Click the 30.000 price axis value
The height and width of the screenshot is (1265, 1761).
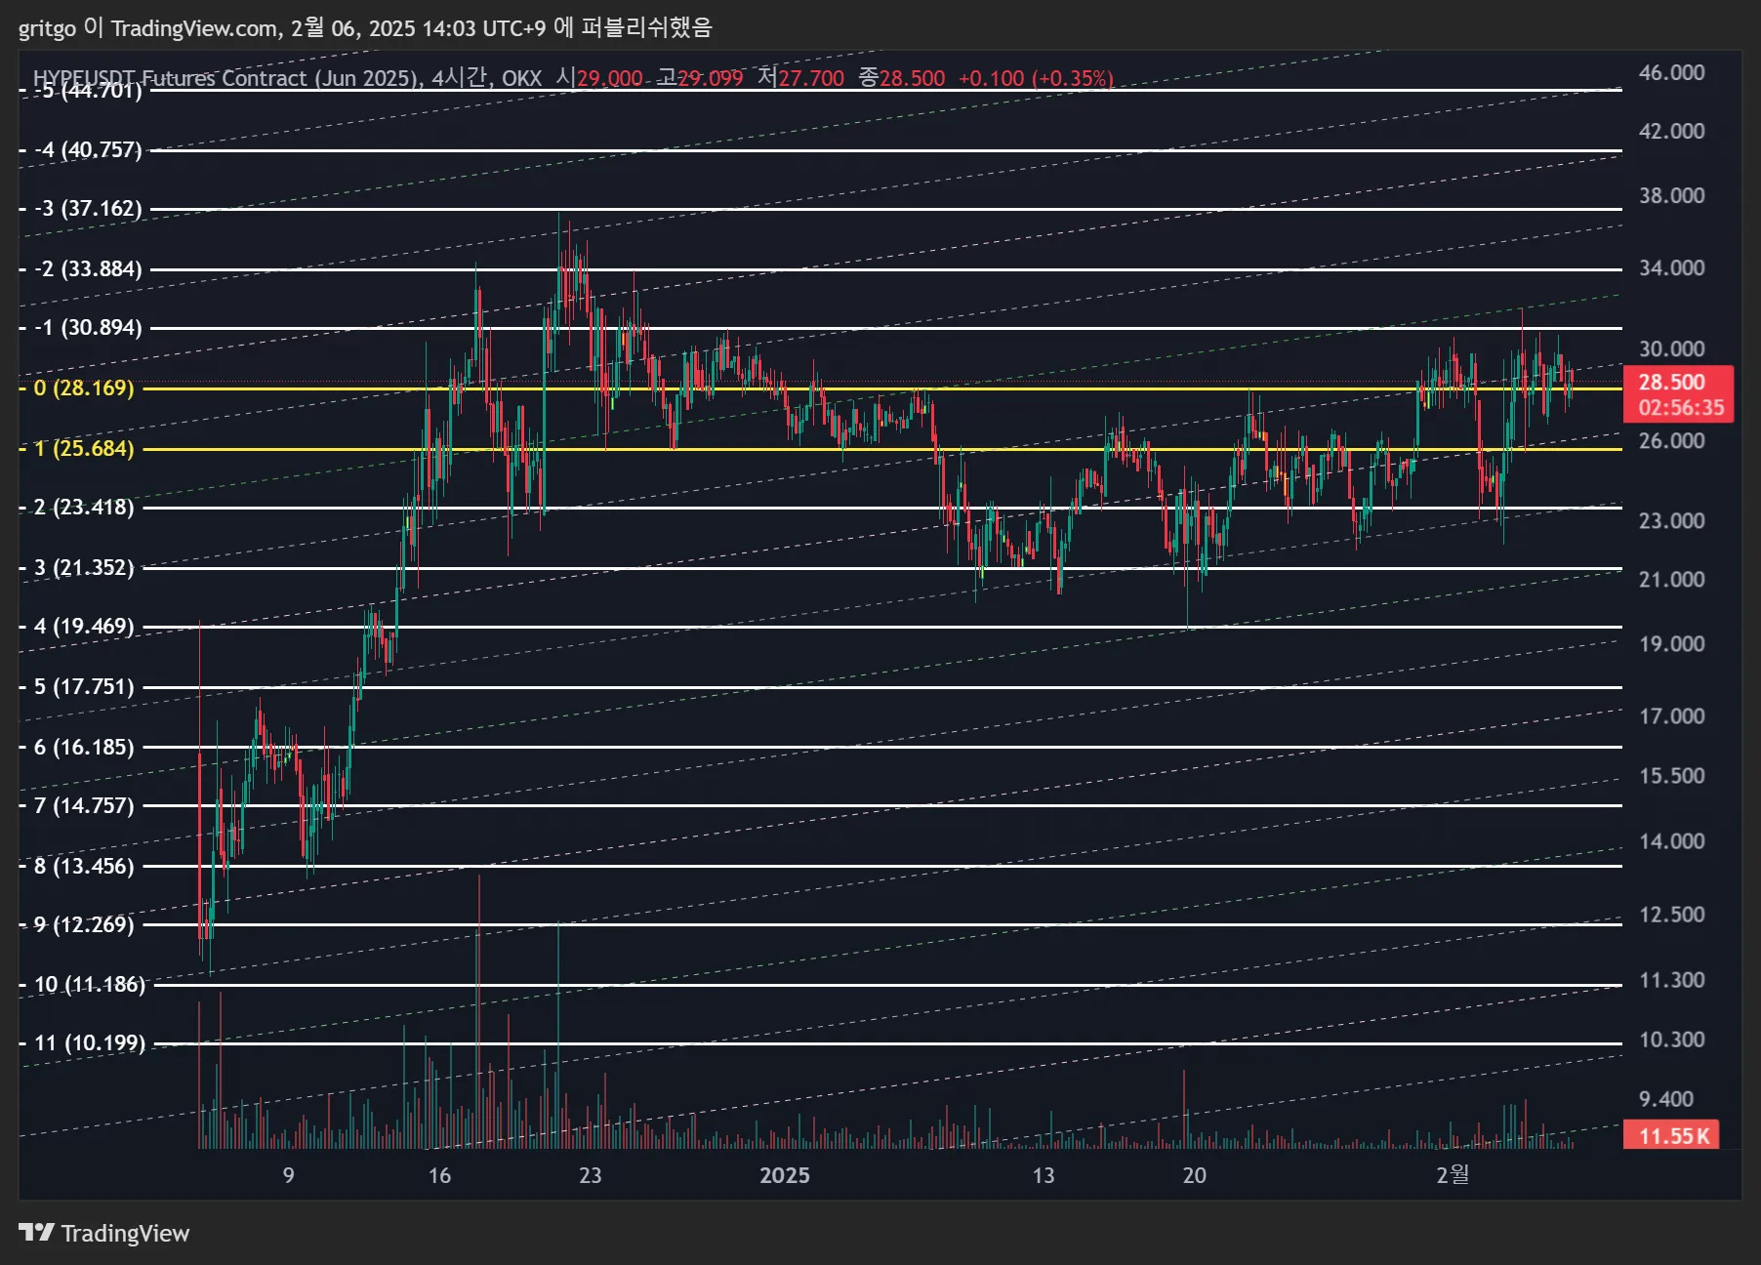click(1671, 348)
